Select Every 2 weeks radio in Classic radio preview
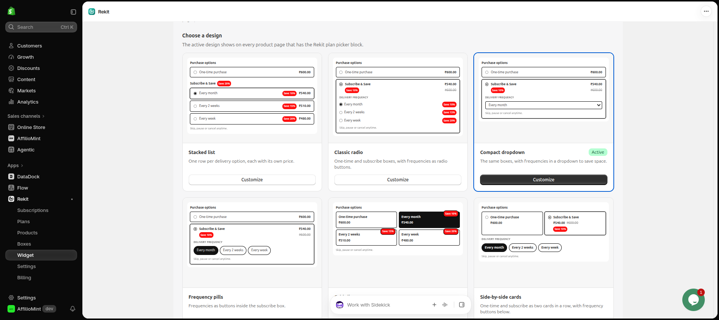The image size is (719, 320). 341,113
